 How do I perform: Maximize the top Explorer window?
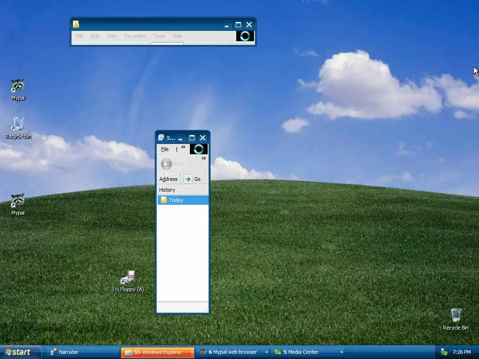[238, 25]
